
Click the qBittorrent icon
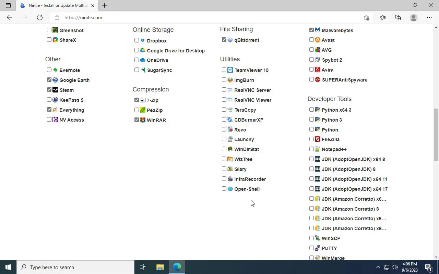pyautogui.click(x=230, y=40)
